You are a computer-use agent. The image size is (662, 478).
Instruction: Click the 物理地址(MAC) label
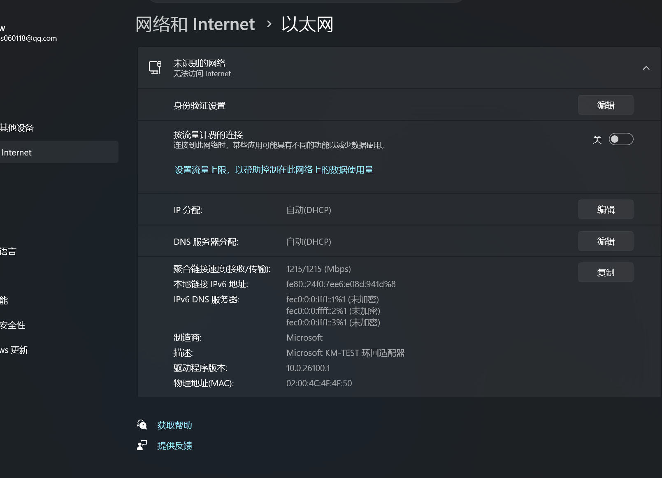click(204, 383)
